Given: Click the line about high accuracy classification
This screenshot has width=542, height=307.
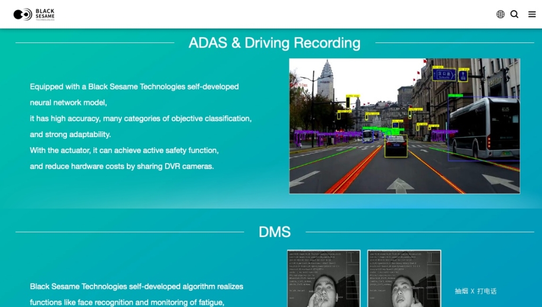Looking at the screenshot, I should 141,119.
